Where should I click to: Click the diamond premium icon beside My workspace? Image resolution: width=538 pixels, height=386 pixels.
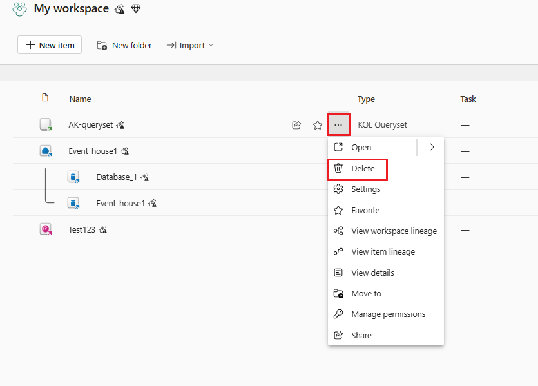136,8
